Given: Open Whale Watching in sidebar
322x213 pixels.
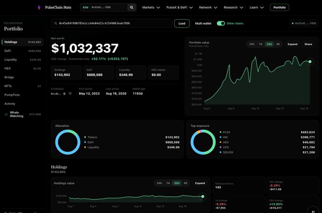Looking at the screenshot, I should pos(23,114).
